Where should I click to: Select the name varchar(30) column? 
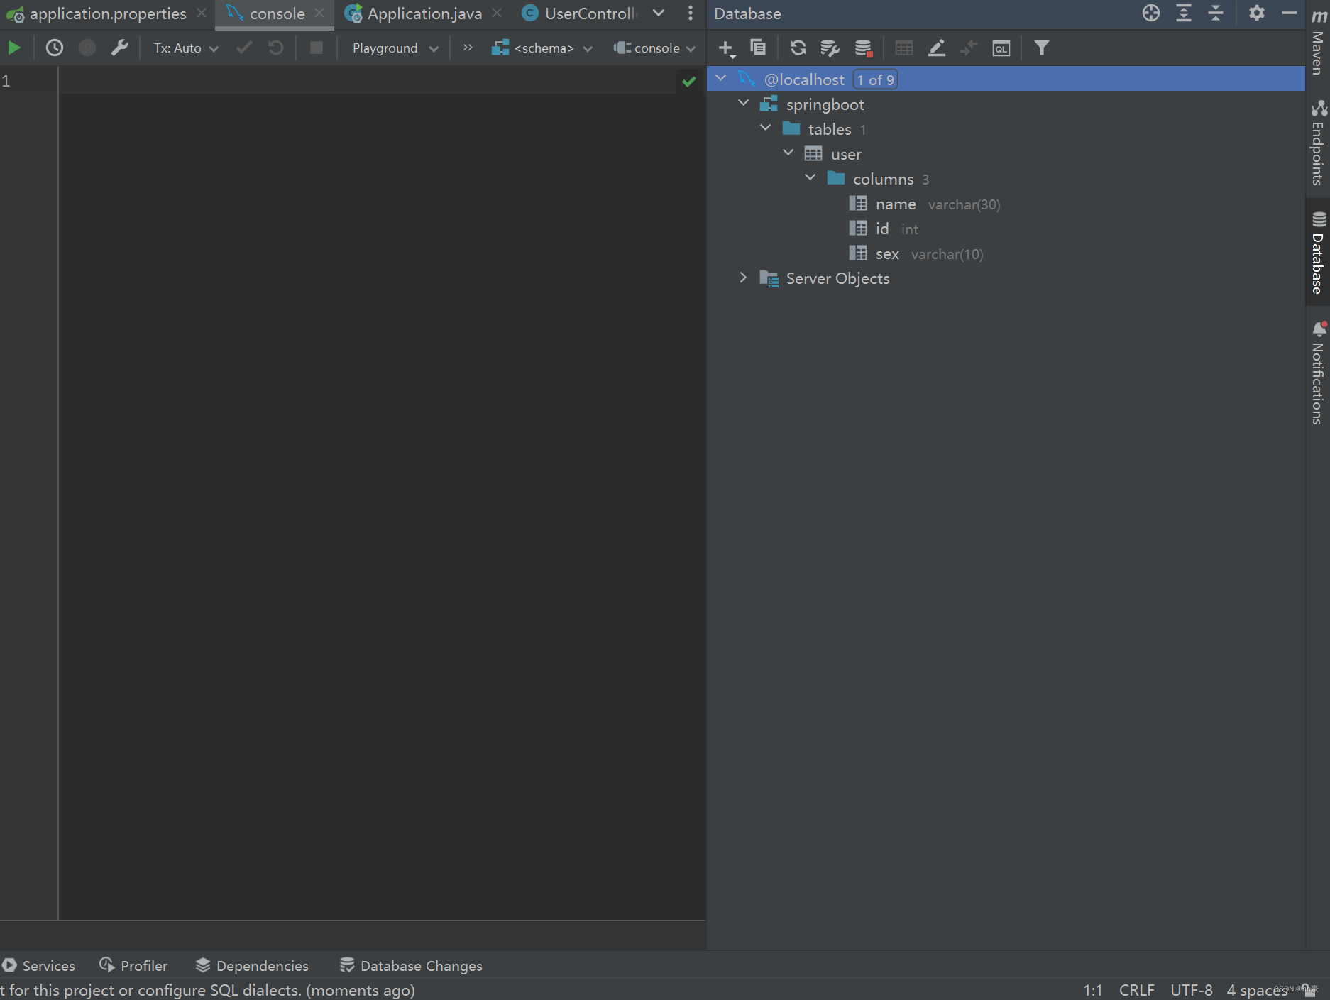pos(925,204)
